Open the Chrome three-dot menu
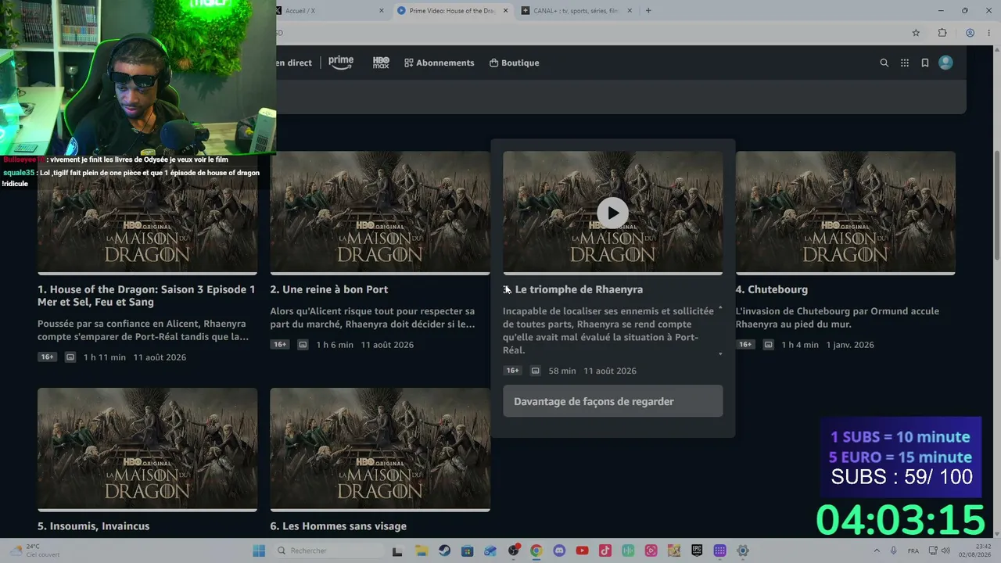 click(x=988, y=33)
